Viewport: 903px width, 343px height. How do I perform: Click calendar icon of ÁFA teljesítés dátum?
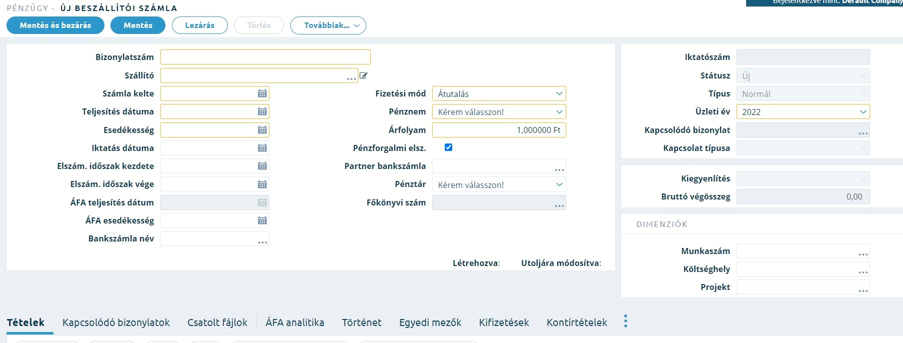click(x=262, y=202)
